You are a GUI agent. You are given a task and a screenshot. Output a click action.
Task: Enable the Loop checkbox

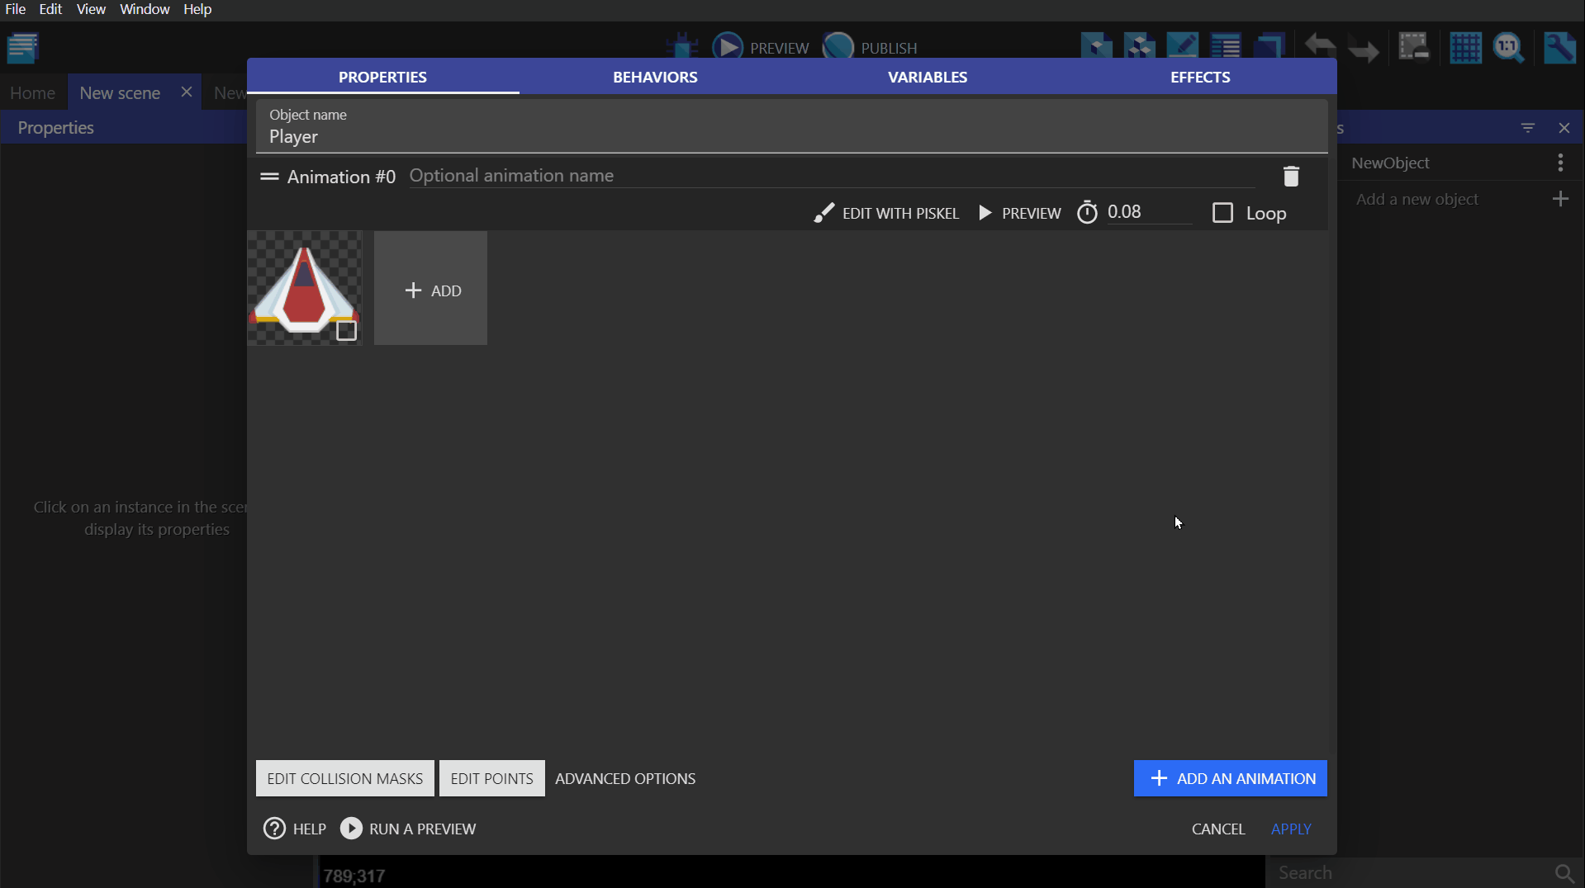(1222, 213)
